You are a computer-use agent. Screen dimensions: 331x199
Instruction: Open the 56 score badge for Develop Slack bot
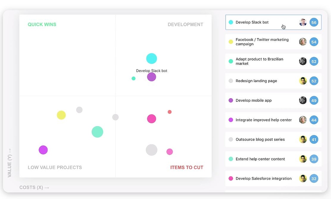pos(314,22)
